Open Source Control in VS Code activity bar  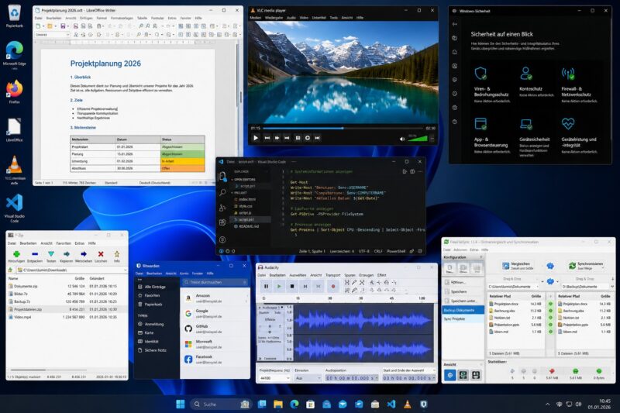coord(222,208)
